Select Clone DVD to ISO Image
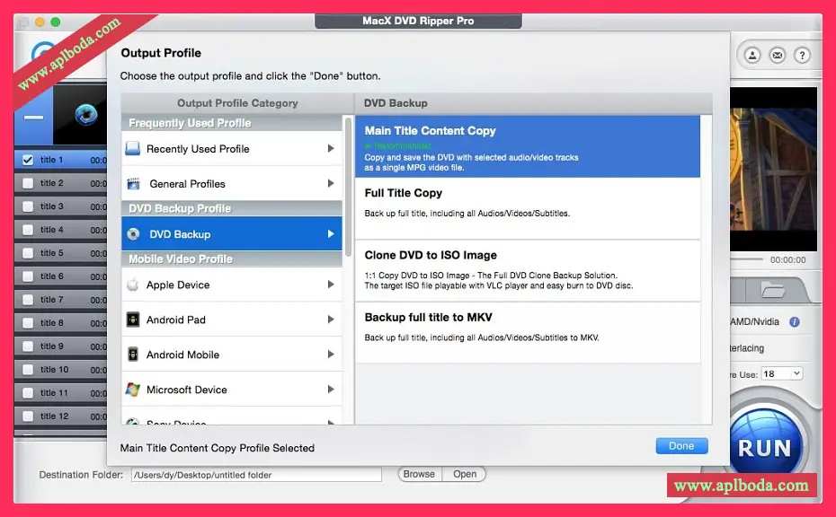The image size is (836, 517). (528, 270)
